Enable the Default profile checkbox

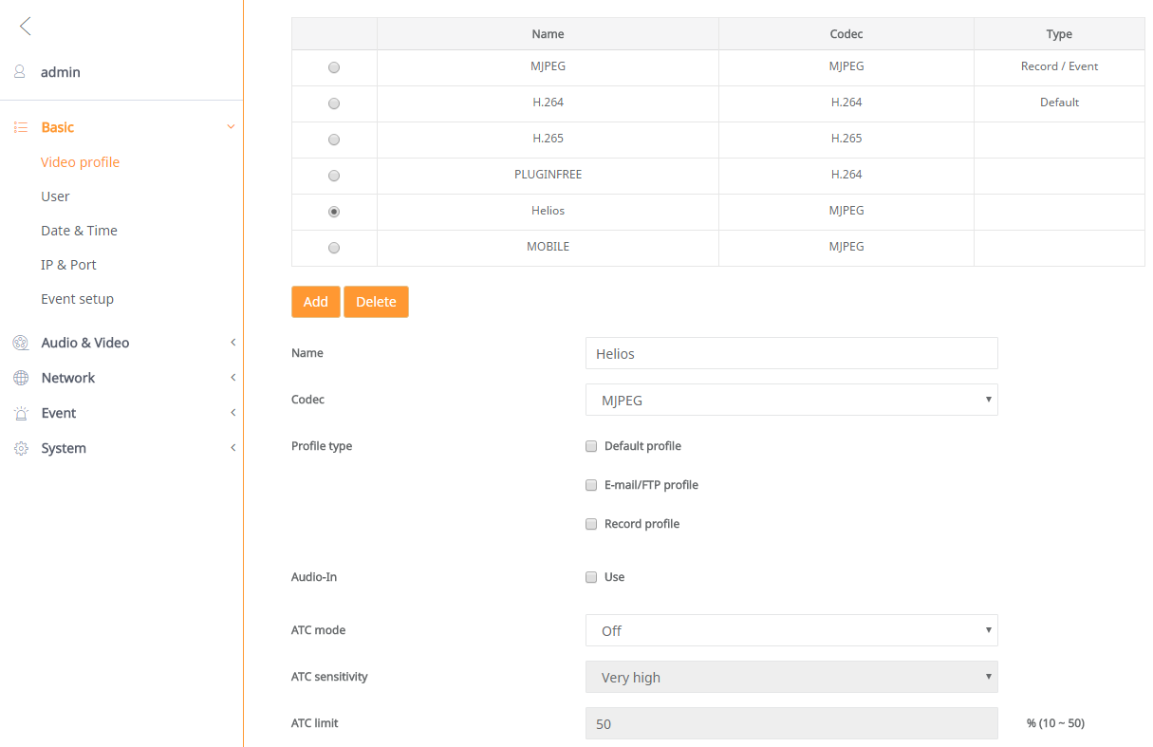click(x=591, y=446)
